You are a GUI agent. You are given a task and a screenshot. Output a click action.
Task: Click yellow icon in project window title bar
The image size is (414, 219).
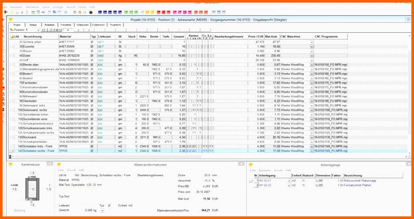pyautogui.click(x=10, y=20)
